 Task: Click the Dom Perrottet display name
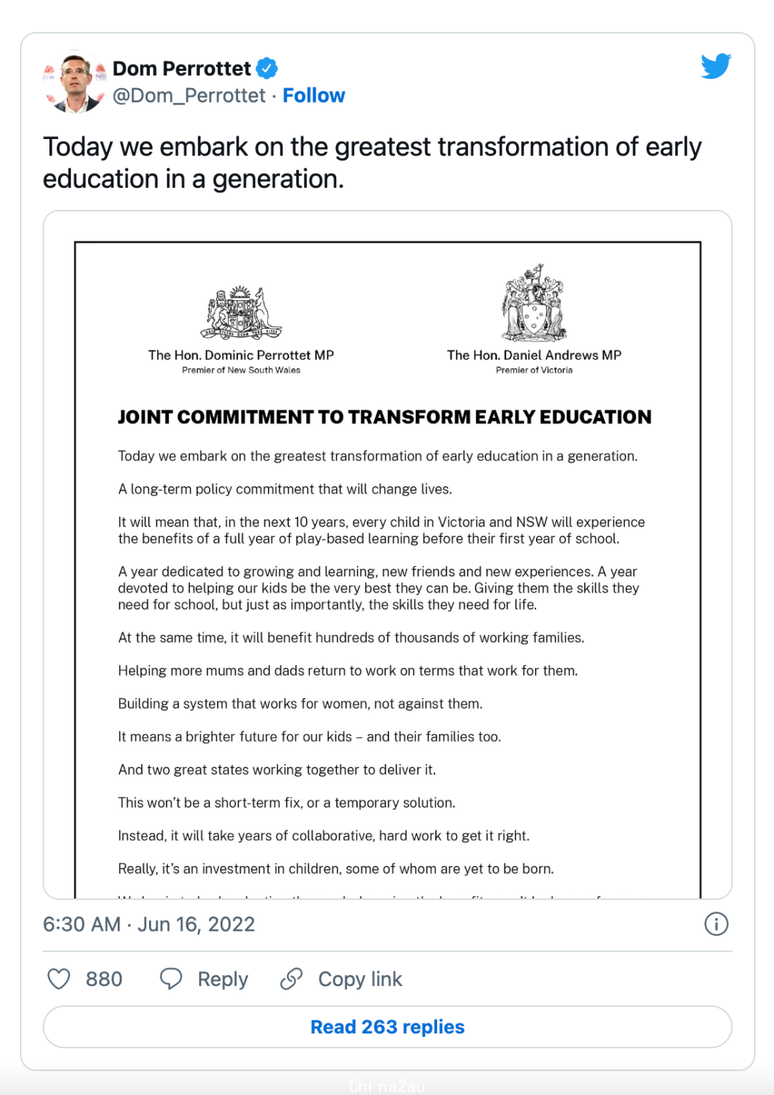181,69
